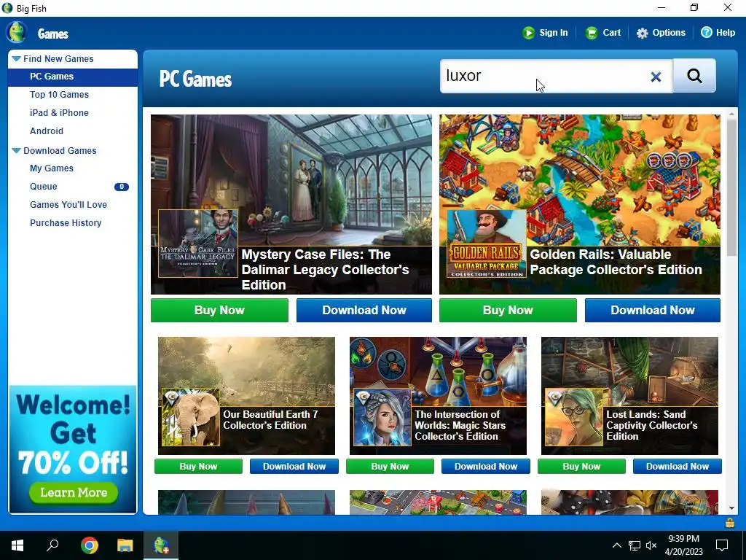Screen dimensions: 746x560
Task: Buy Now Mystery Case Files Dalimar Legacy
Action: tap(219, 311)
